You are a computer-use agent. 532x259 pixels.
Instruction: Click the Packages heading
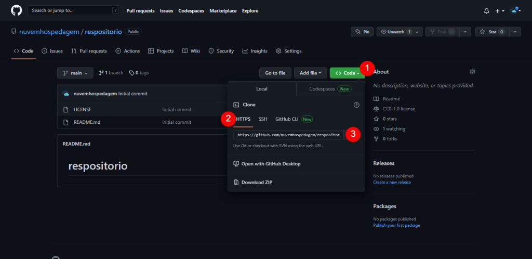point(385,206)
